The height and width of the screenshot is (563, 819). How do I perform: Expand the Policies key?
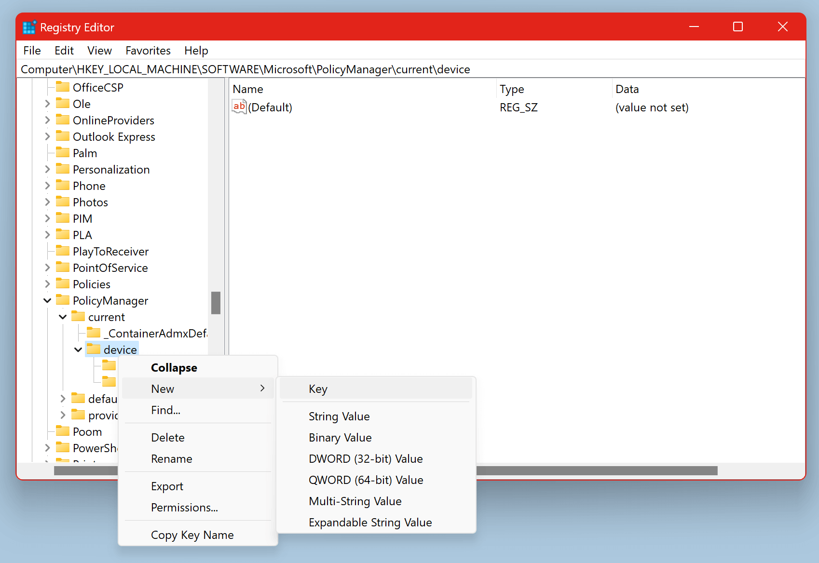pyautogui.click(x=47, y=284)
